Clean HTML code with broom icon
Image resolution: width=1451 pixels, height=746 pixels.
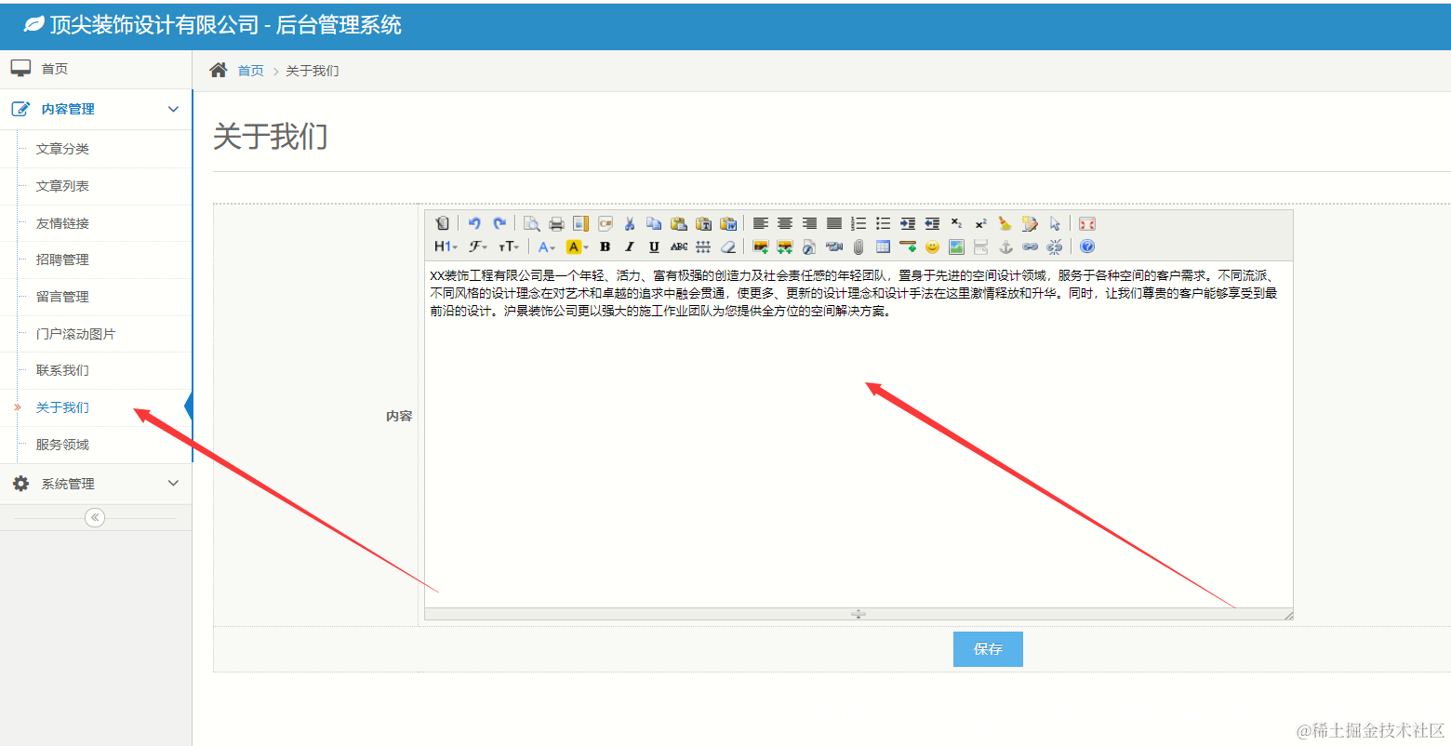pos(1005,223)
